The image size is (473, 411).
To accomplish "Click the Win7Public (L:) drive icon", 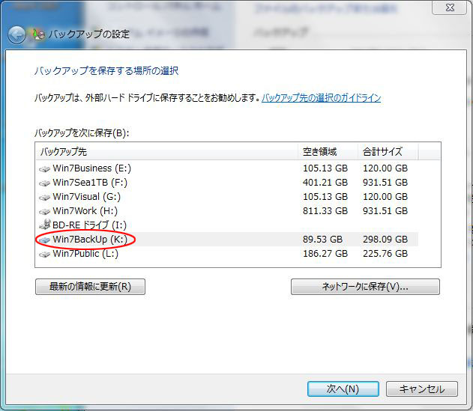I will click(44, 255).
